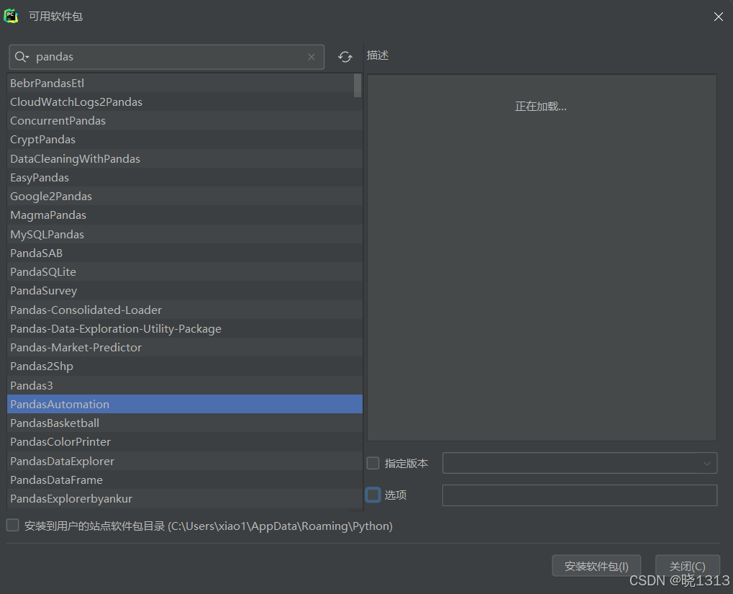Select Pandas3 package

click(x=185, y=385)
